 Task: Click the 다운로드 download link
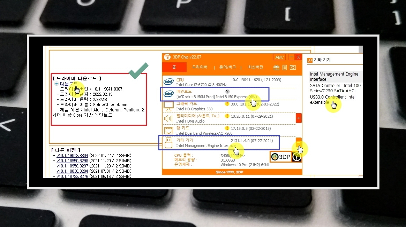tap(69, 84)
